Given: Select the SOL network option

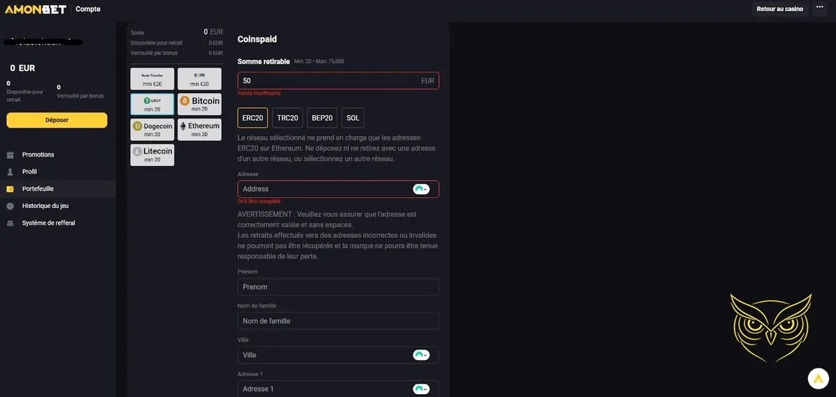Looking at the screenshot, I should click(353, 118).
